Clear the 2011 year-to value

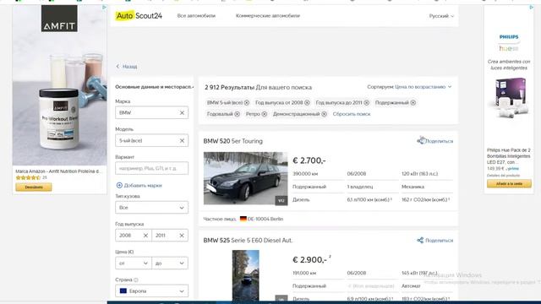click(182, 236)
